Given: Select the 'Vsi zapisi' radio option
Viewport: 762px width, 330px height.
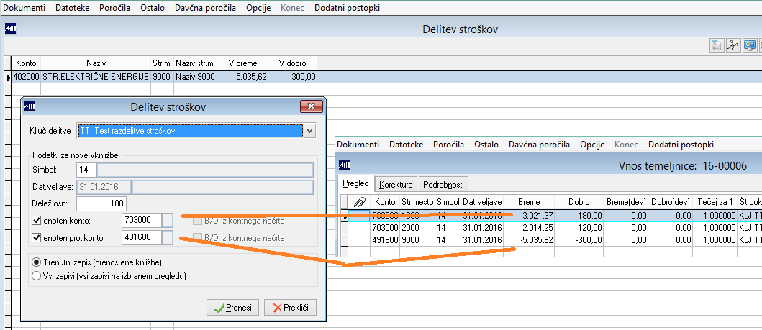Looking at the screenshot, I should 36,276.
